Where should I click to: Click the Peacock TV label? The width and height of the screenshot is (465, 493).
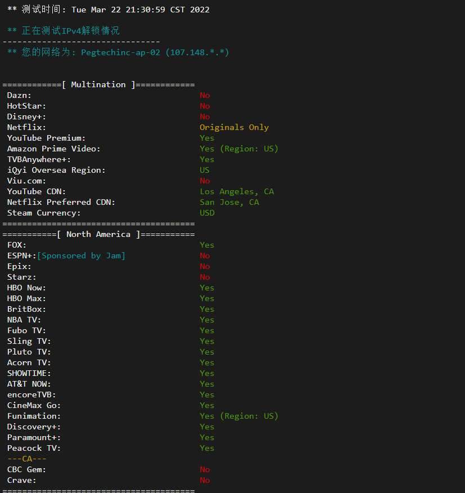34,448
